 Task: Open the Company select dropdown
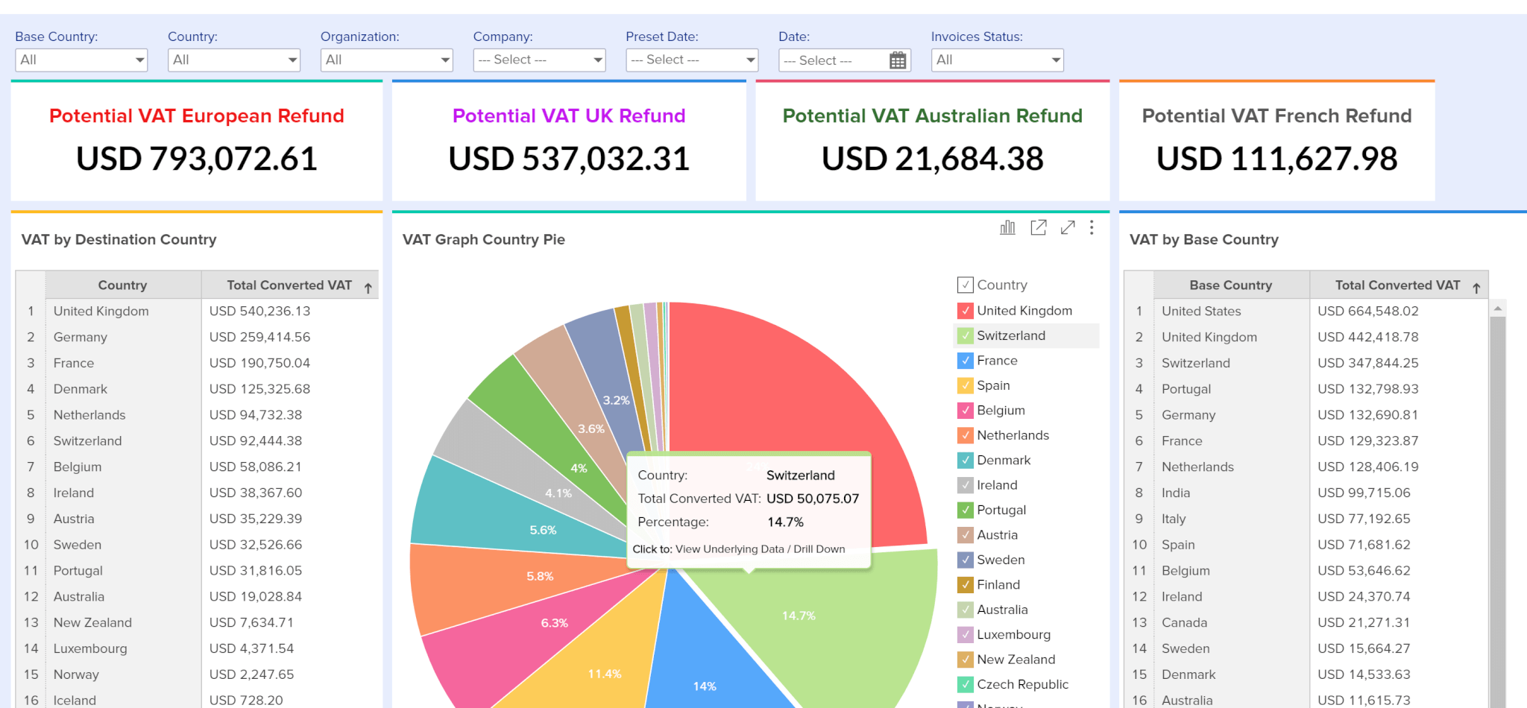[539, 60]
